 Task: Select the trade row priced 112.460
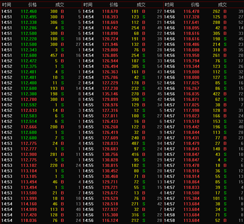pos(29,11)
